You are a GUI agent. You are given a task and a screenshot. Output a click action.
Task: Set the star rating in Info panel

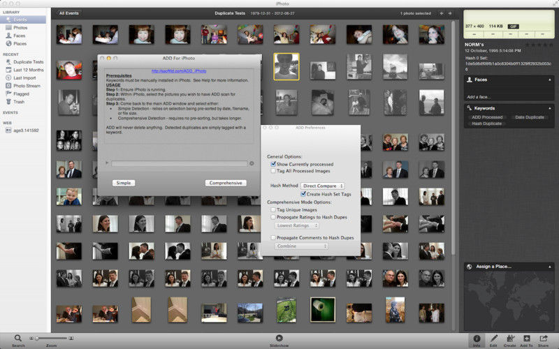(539, 45)
